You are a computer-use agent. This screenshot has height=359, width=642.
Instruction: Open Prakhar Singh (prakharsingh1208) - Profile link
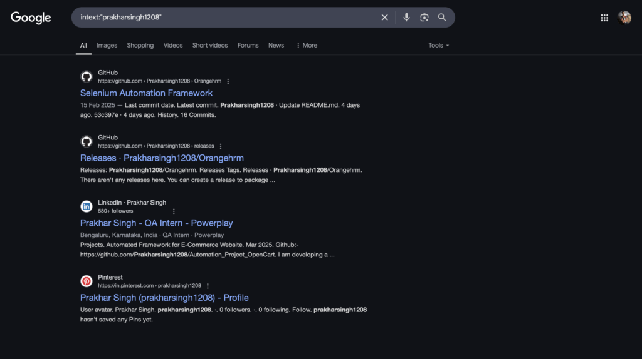coord(164,298)
